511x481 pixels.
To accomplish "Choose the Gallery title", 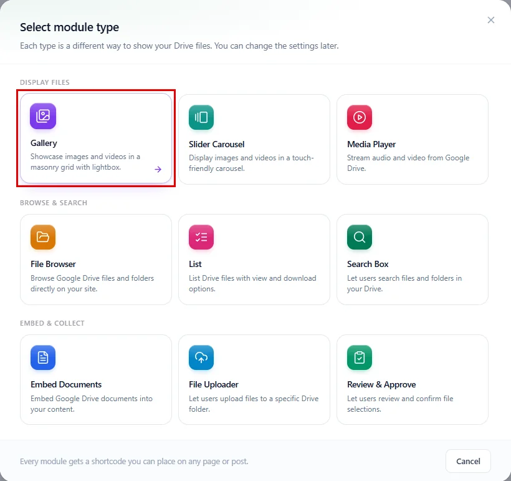I will (44, 143).
